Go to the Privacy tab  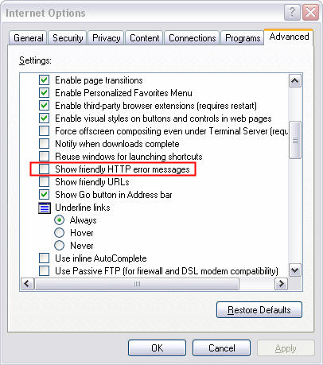click(106, 38)
